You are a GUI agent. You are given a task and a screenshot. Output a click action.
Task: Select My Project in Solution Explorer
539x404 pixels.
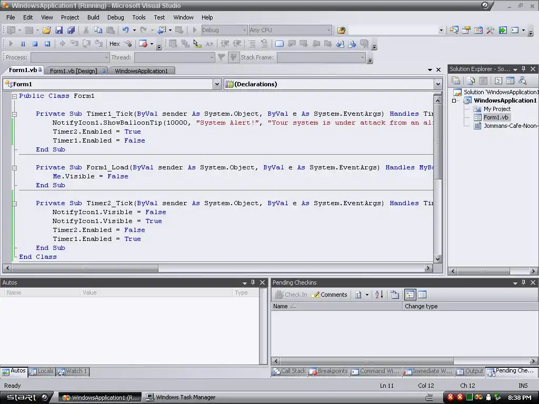497,109
